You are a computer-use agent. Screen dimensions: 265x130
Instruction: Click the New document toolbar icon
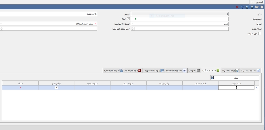click(x=262, y=7)
